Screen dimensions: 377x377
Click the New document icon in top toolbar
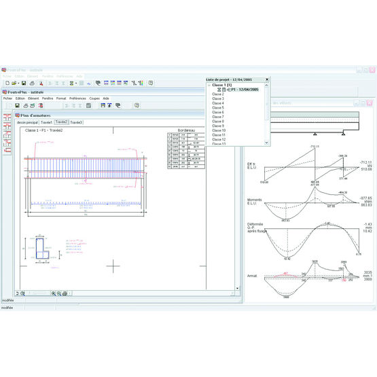(x=7, y=83)
